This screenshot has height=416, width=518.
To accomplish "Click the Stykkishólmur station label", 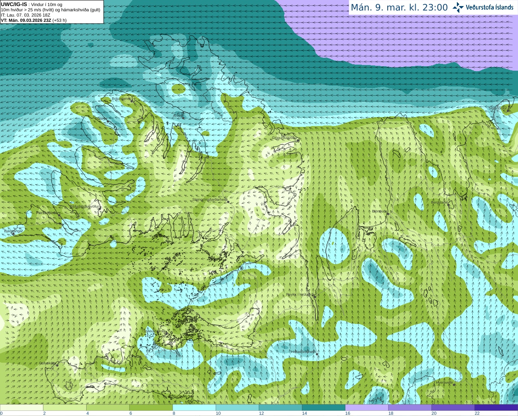I will coord(155,331).
